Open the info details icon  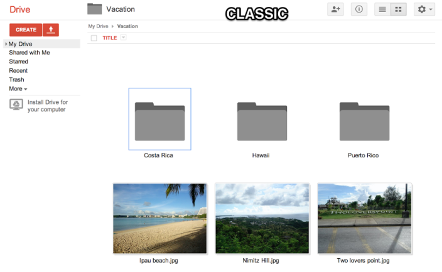tap(358, 9)
